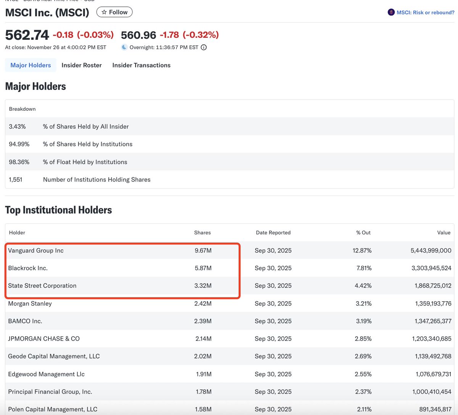Screen dimensions: 458x415
Task: Click % of Shares Held by All Insider label
Action: coord(86,126)
